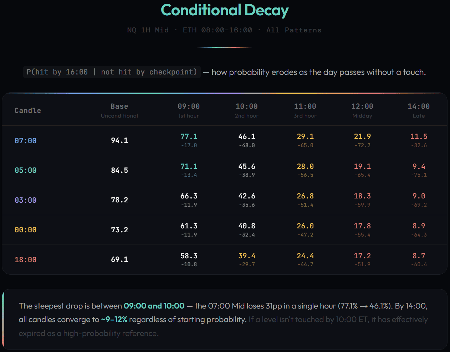This screenshot has width=450, height=352.
Task: Click the Candle column header
Action: pyautogui.click(x=28, y=111)
